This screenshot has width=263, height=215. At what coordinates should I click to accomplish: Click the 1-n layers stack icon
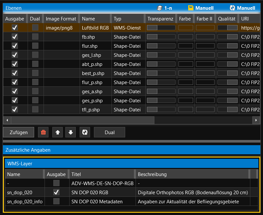tap(159, 8)
